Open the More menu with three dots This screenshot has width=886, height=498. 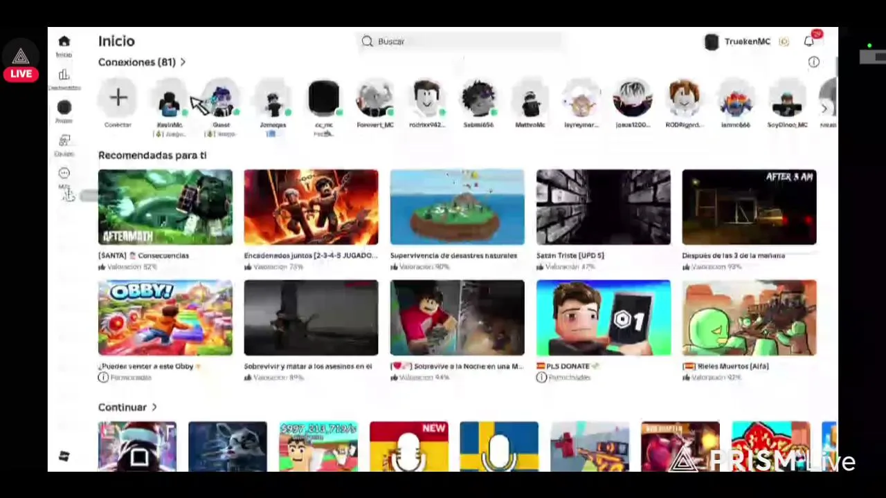click(x=64, y=173)
